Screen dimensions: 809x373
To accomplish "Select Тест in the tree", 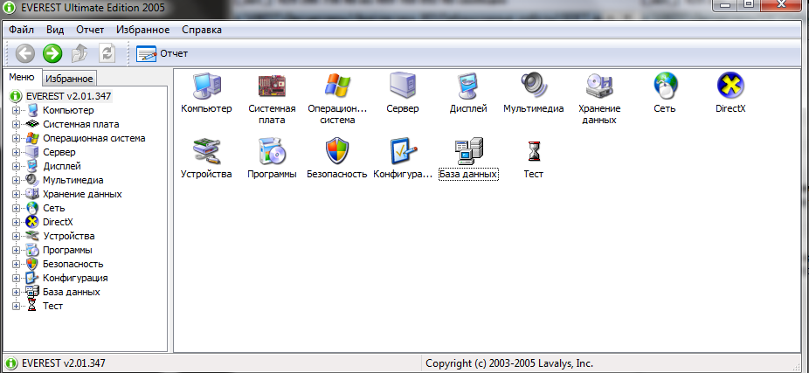I will [53, 306].
